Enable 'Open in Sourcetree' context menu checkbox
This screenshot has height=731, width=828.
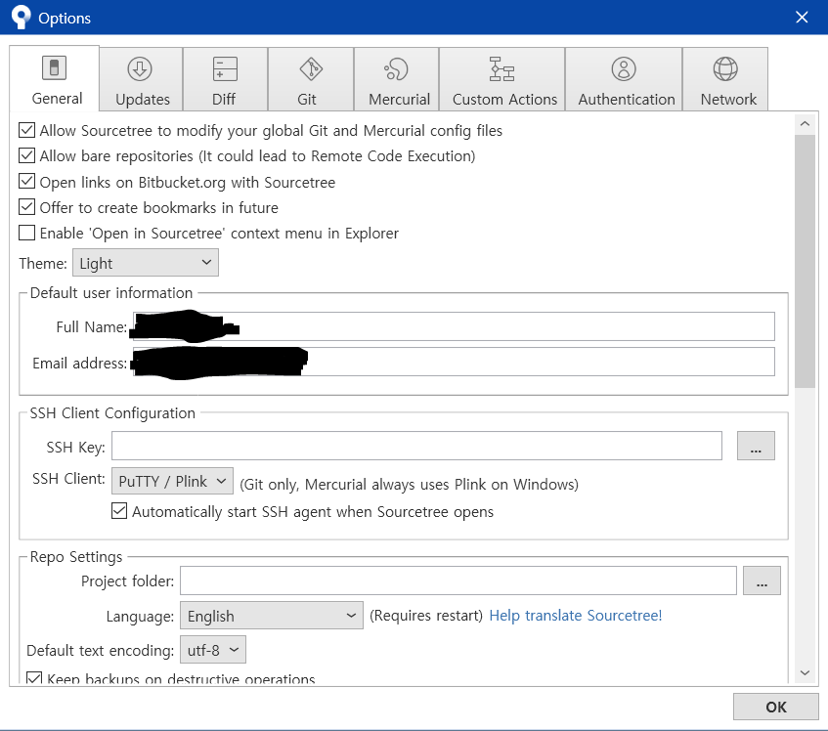point(27,233)
